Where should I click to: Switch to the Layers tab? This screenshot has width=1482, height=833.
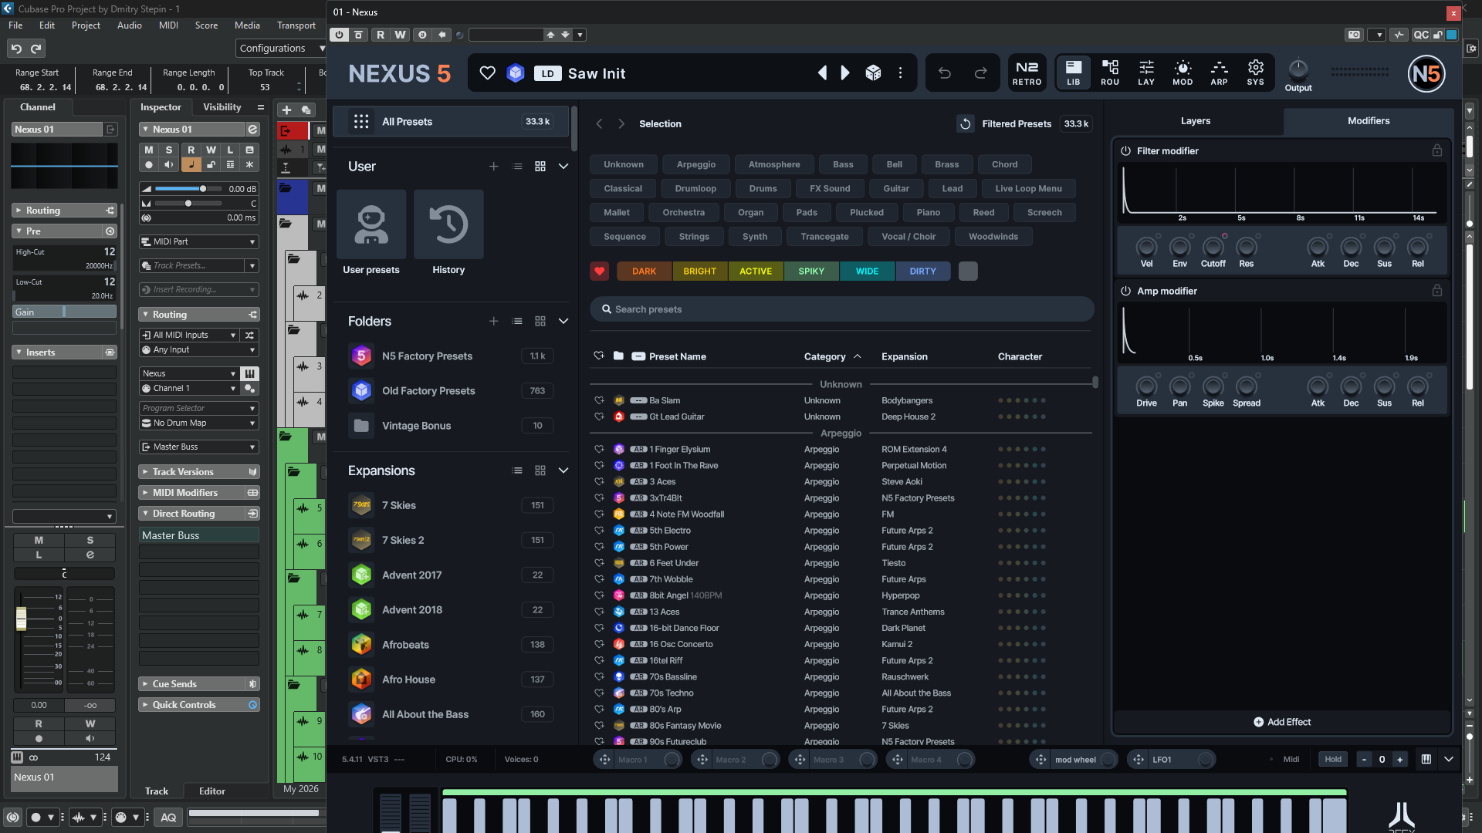pos(1195,121)
